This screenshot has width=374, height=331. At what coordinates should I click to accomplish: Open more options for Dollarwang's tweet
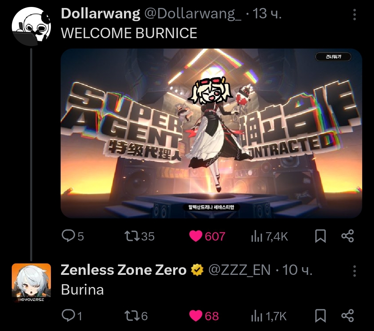(x=355, y=14)
